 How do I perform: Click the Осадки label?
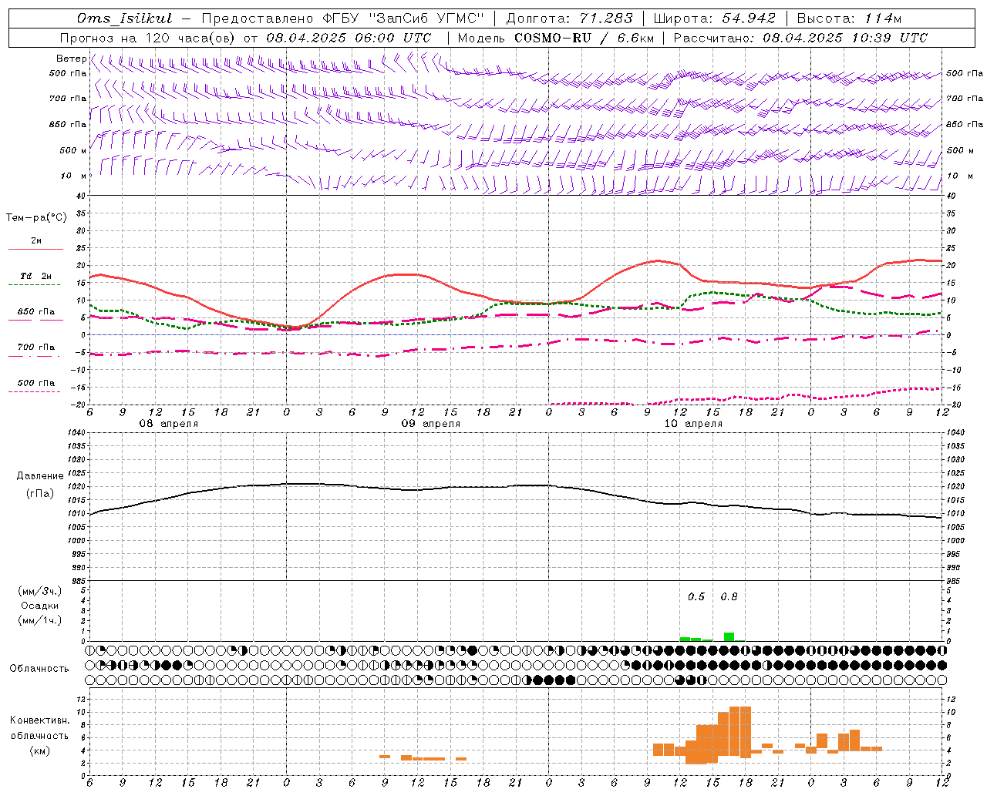40,606
